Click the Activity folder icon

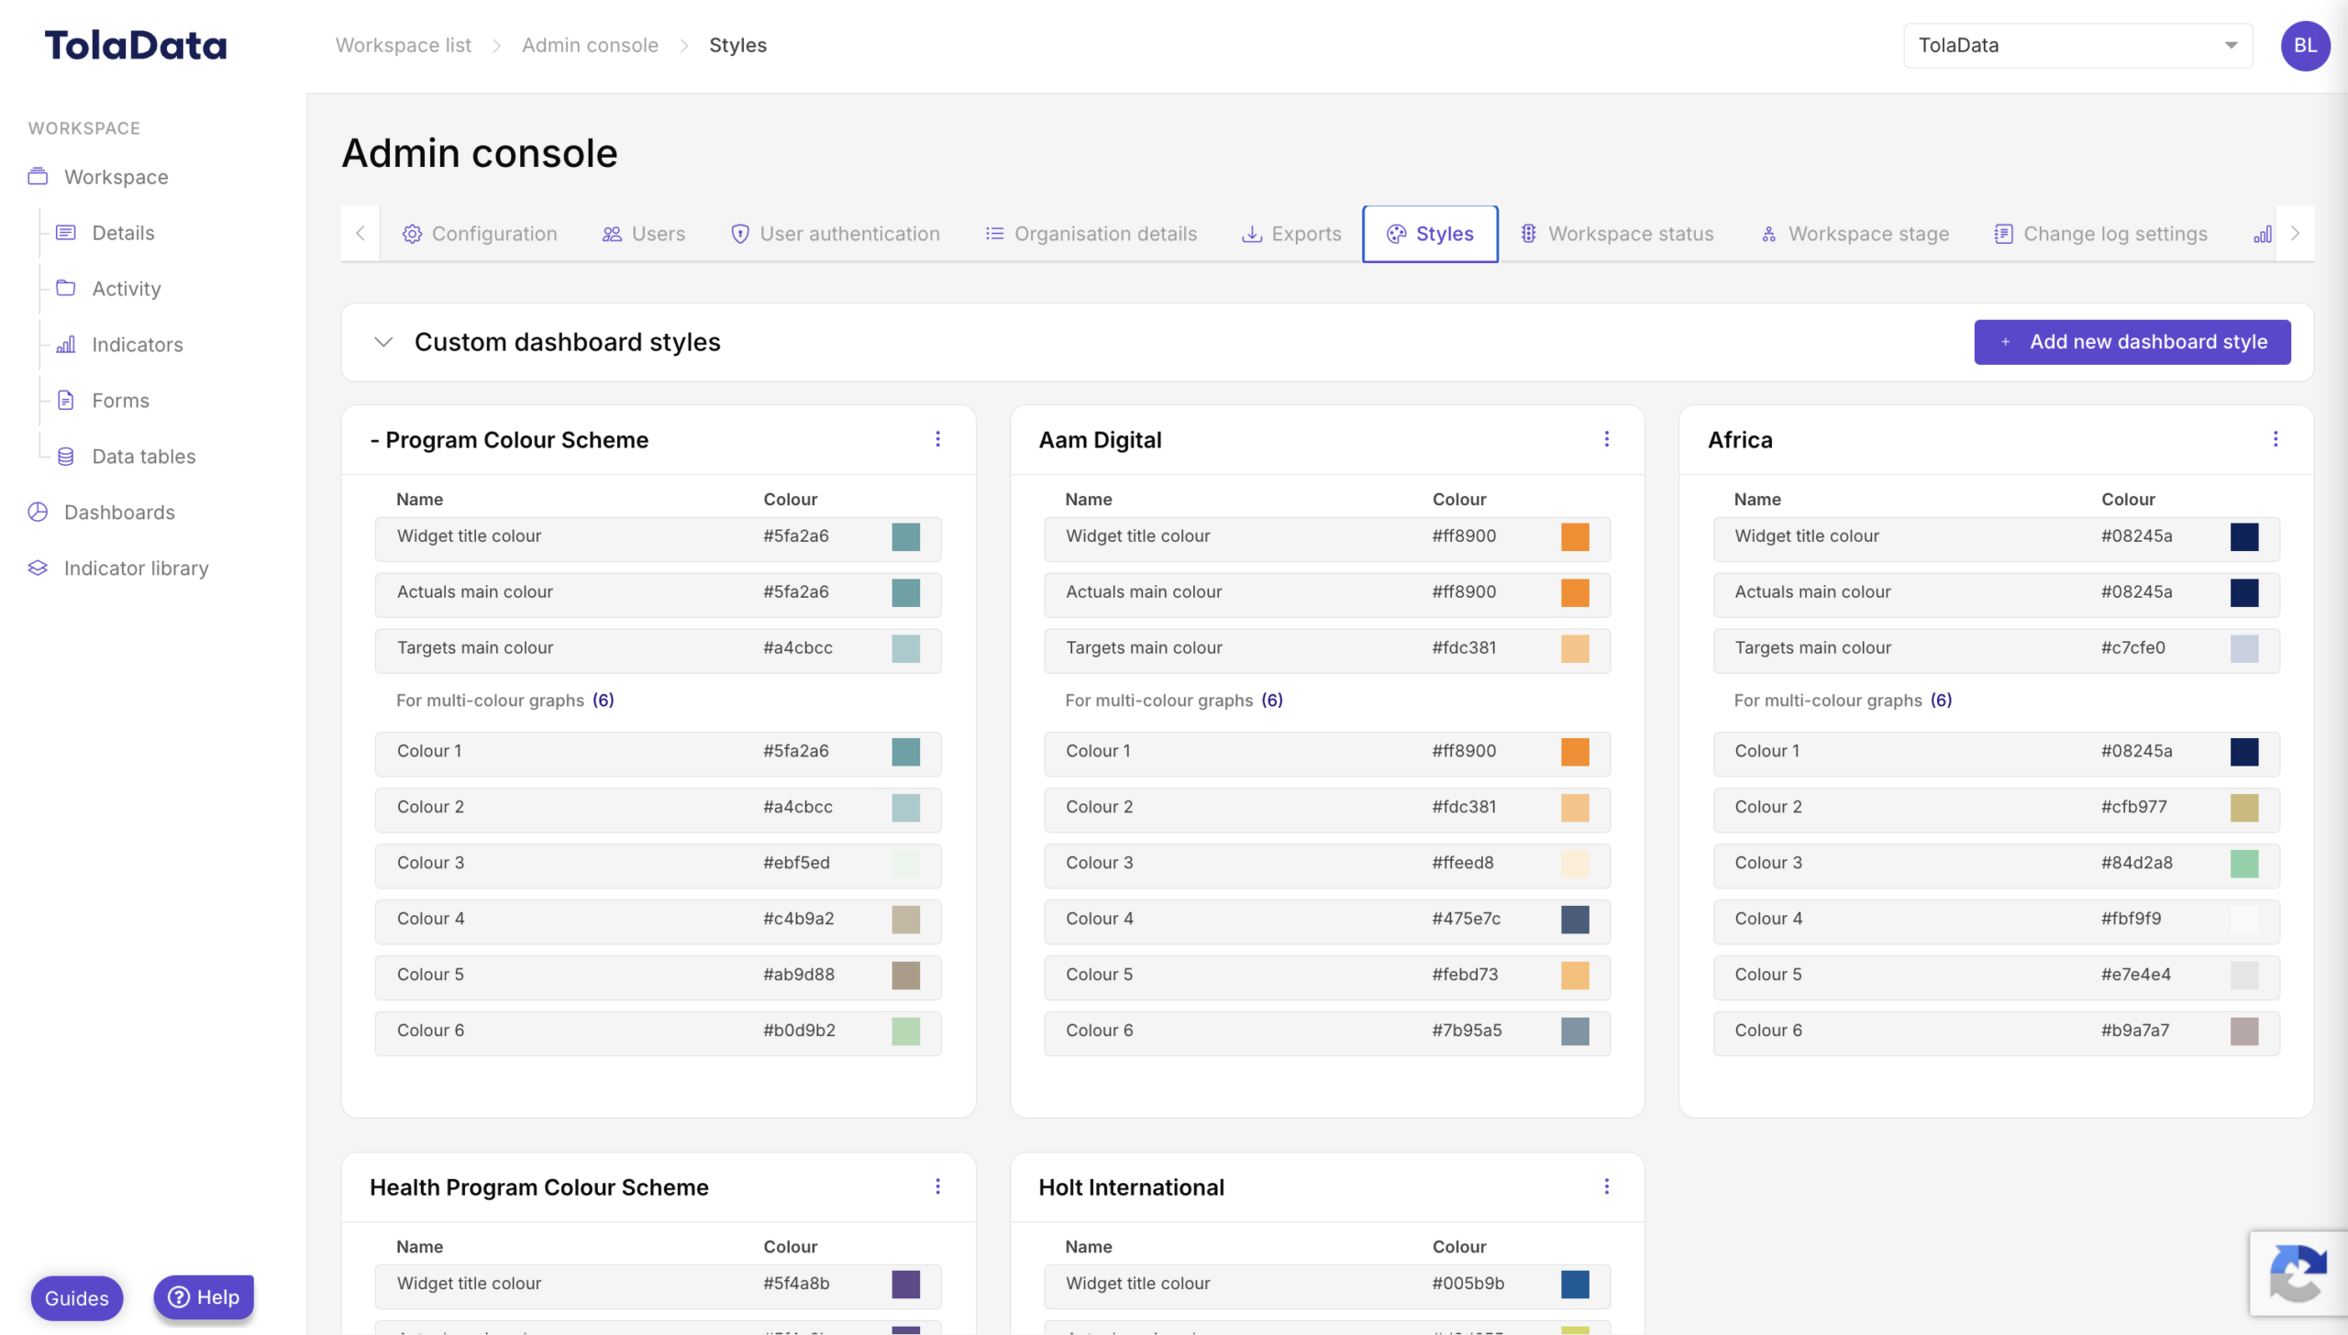66,289
